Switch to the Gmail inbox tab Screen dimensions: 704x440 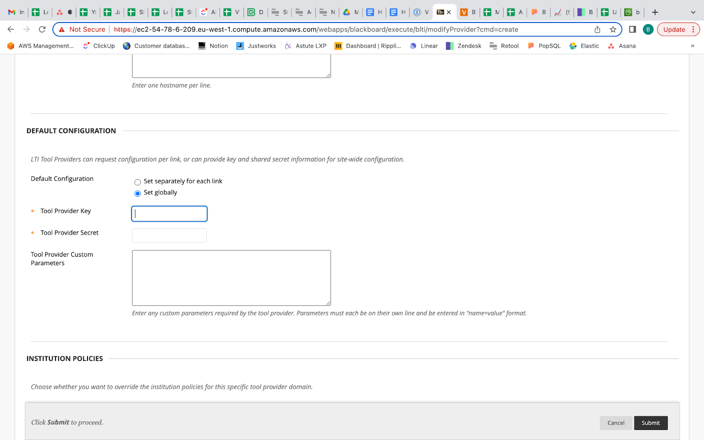click(x=16, y=12)
